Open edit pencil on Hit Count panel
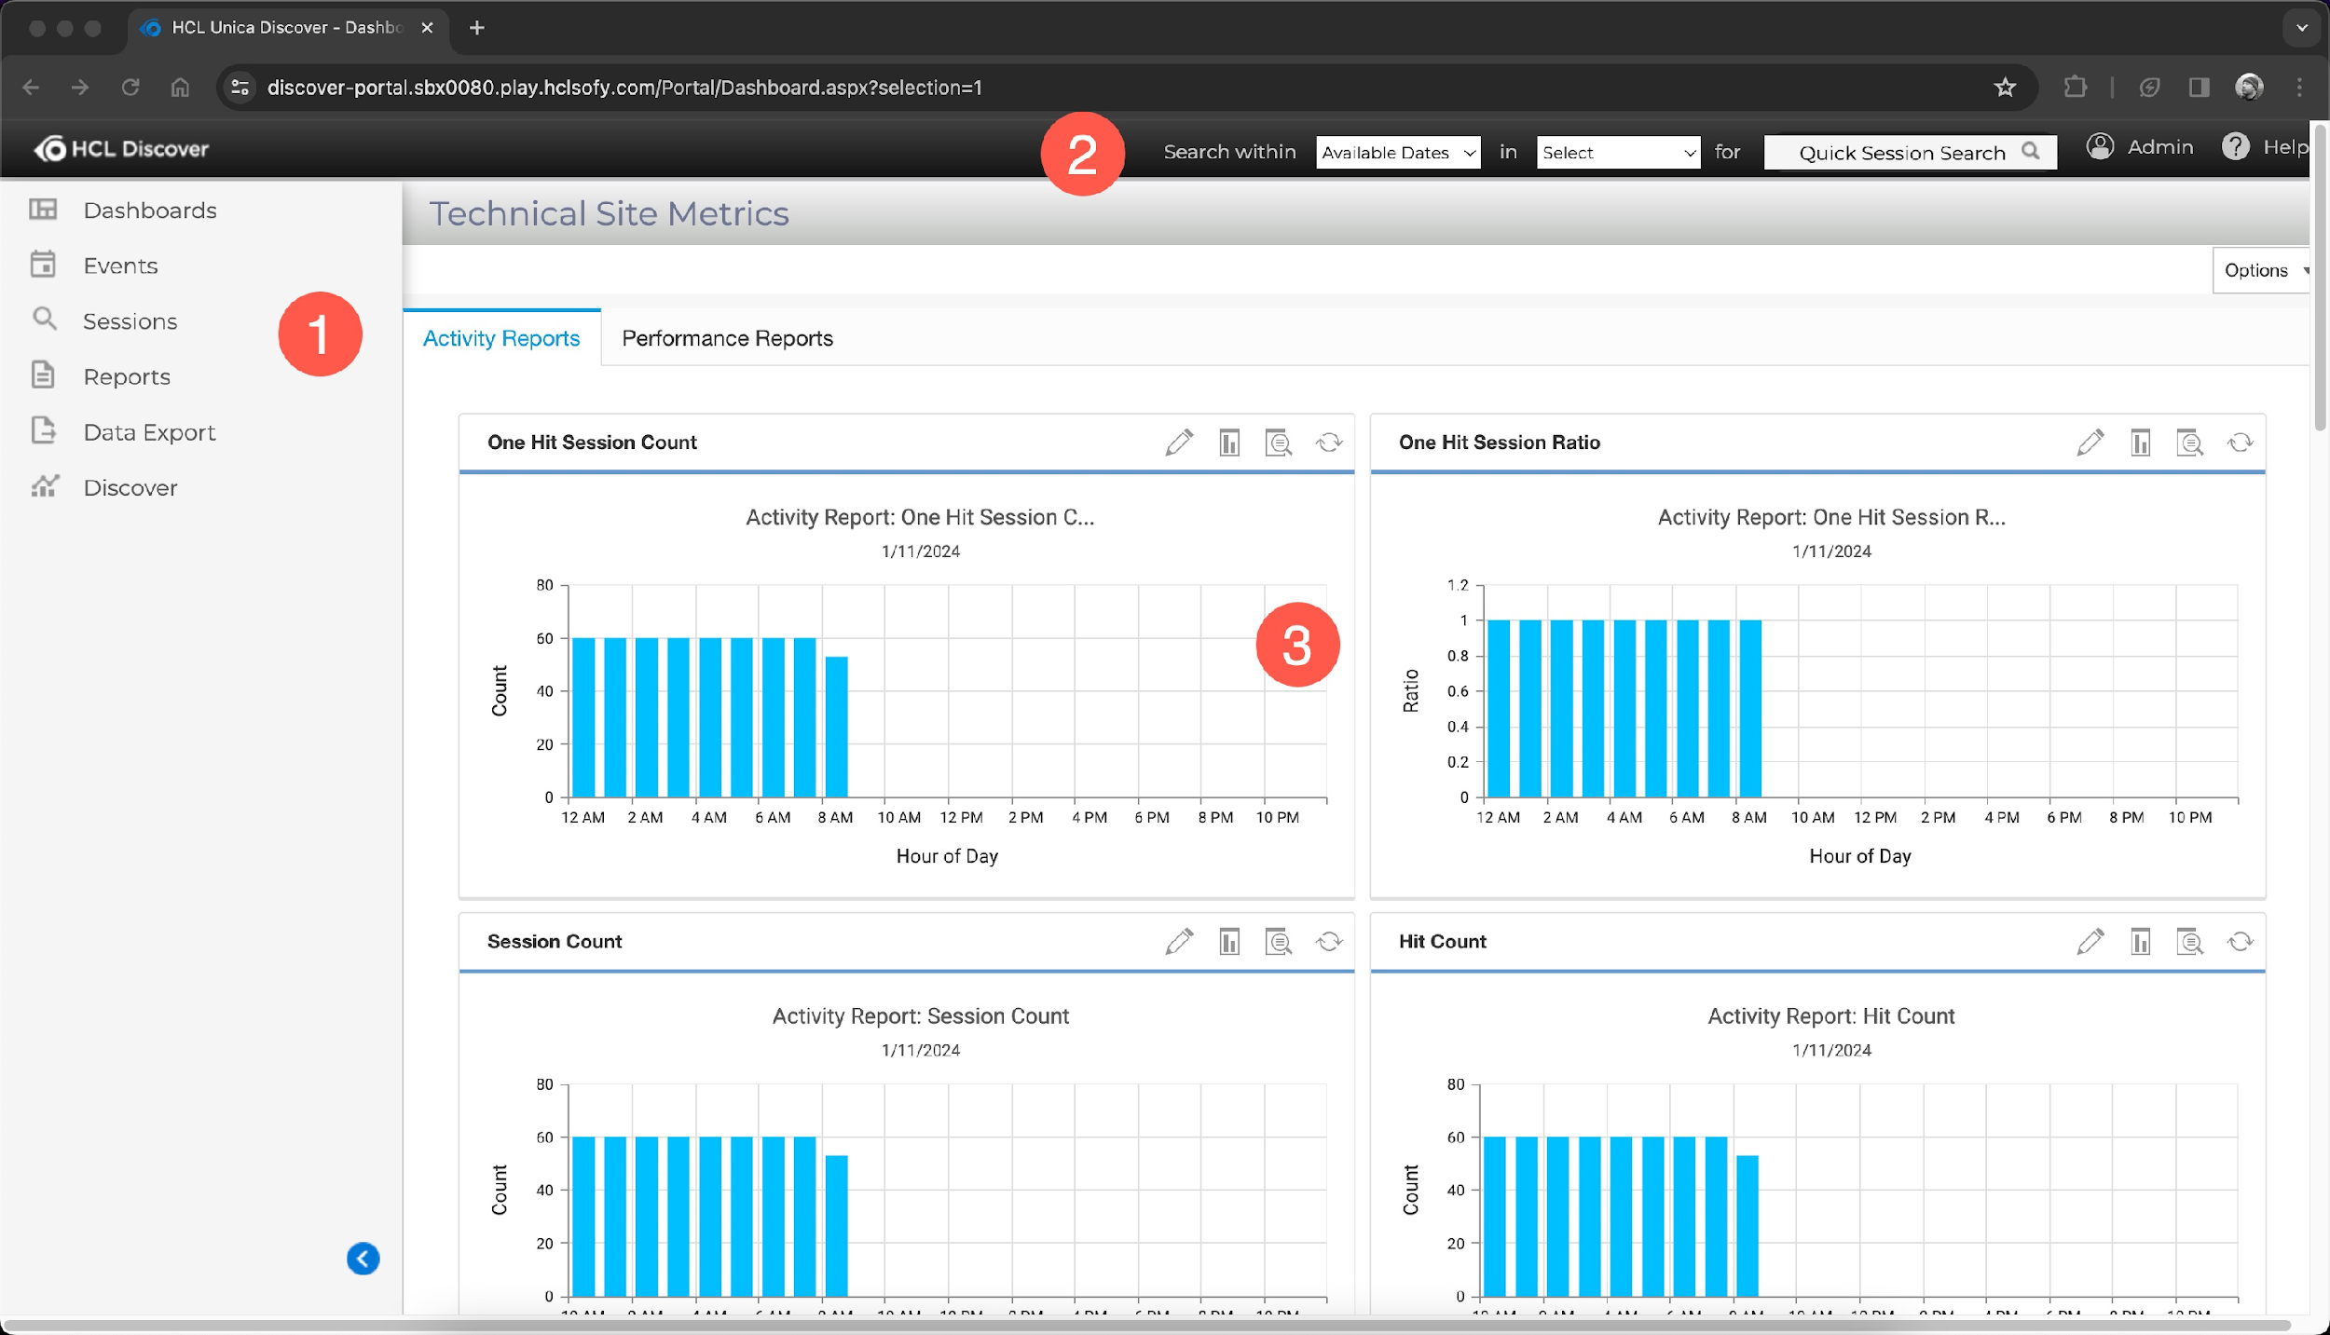Screen dimensions: 2330x1335 (x=2090, y=942)
